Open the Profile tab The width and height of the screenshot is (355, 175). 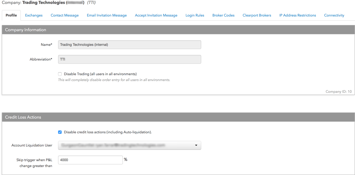click(11, 15)
